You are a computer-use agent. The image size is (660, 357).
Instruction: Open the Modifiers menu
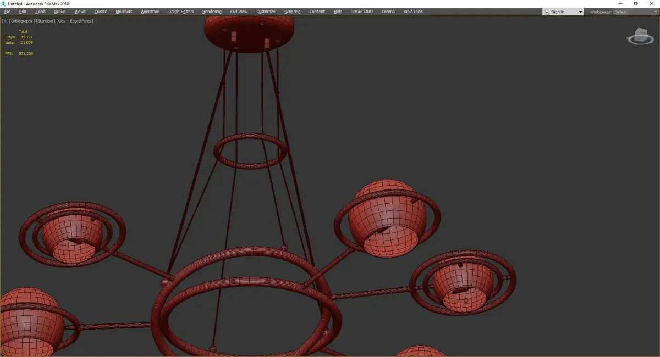point(124,12)
